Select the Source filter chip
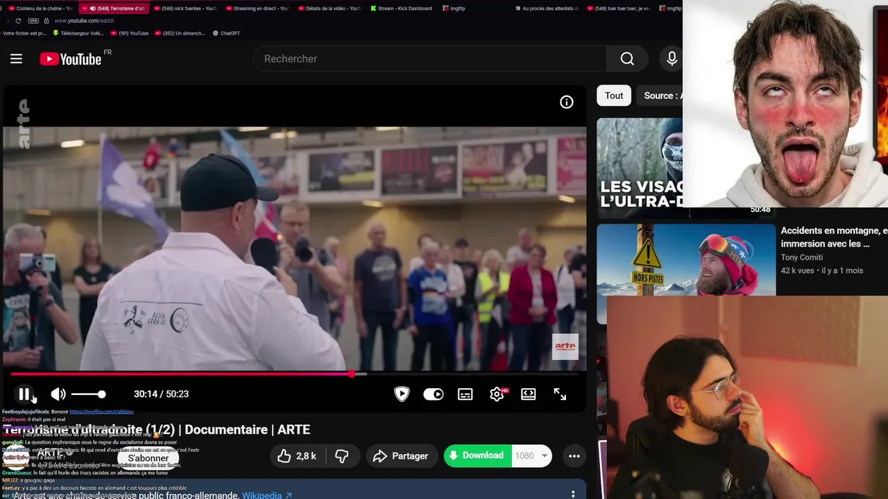The image size is (888, 499). (x=661, y=96)
